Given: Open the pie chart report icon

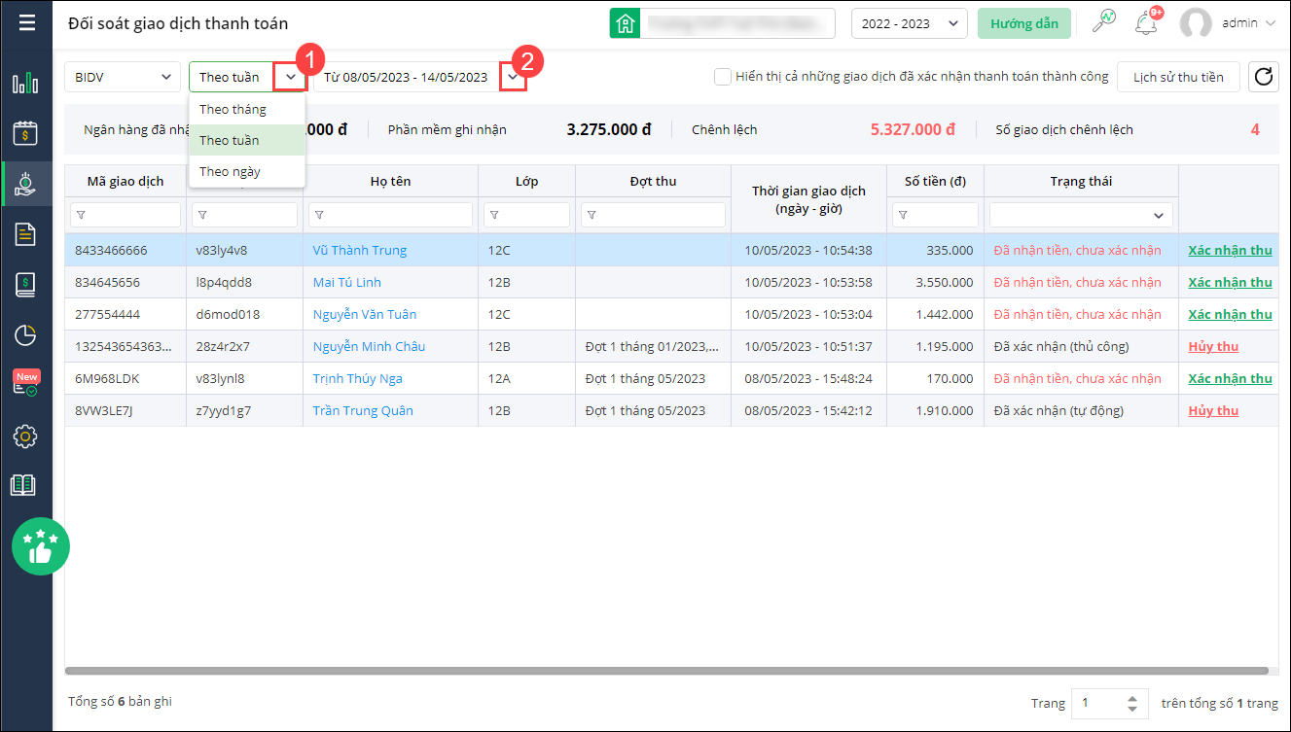Looking at the screenshot, I should click(x=25, y=335).
